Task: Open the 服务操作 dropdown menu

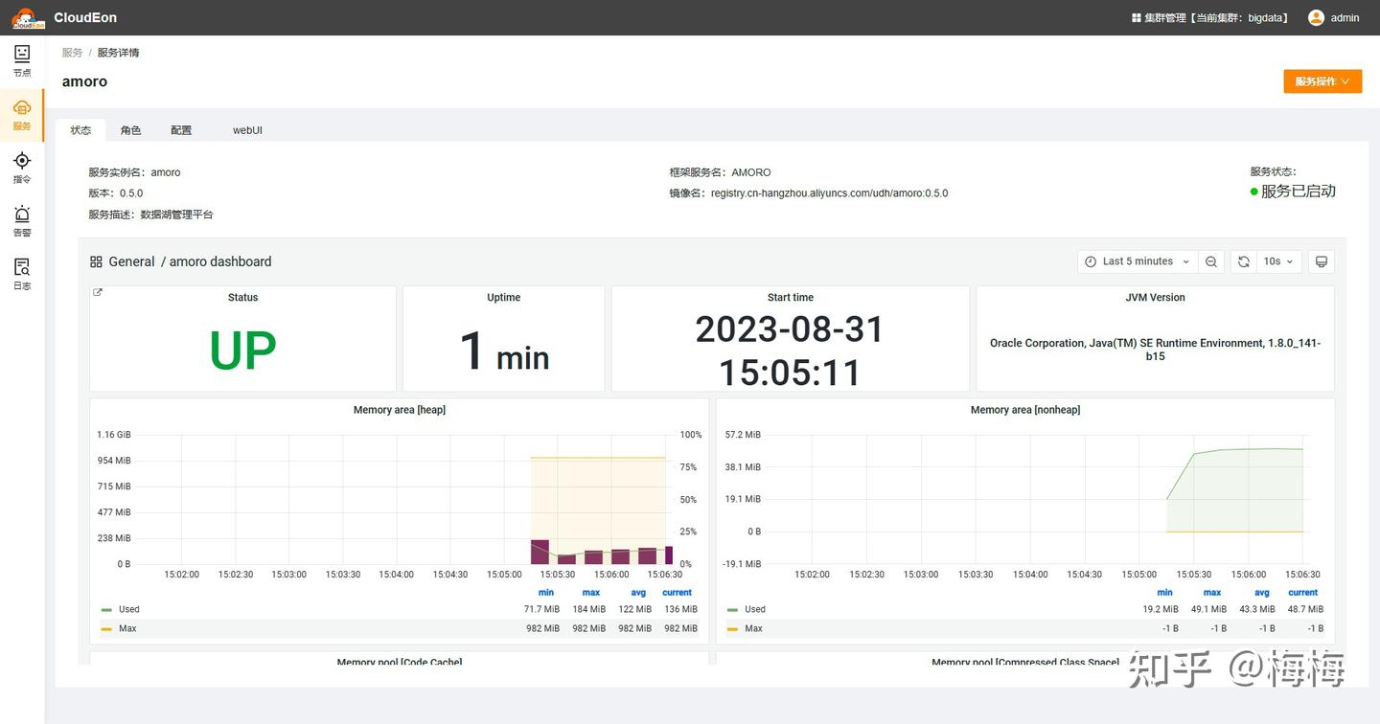Action: [1322, 81]
